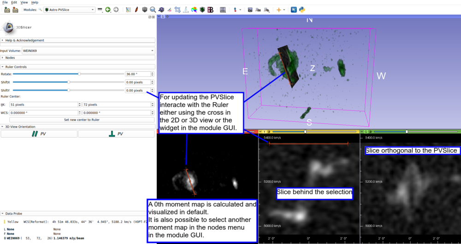Open the Volume Rendering module icon
This screenshot has width=461, height=244.
pyautogui.click(x=145, y=10)
